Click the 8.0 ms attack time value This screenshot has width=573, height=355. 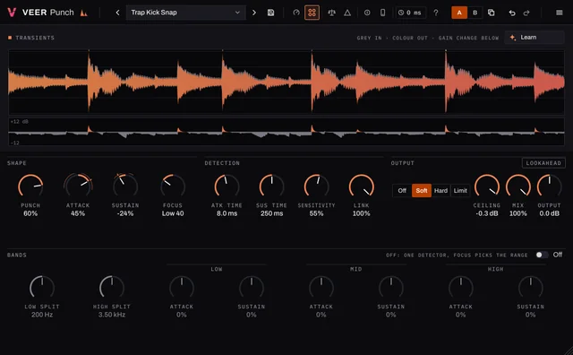(227, 213)
